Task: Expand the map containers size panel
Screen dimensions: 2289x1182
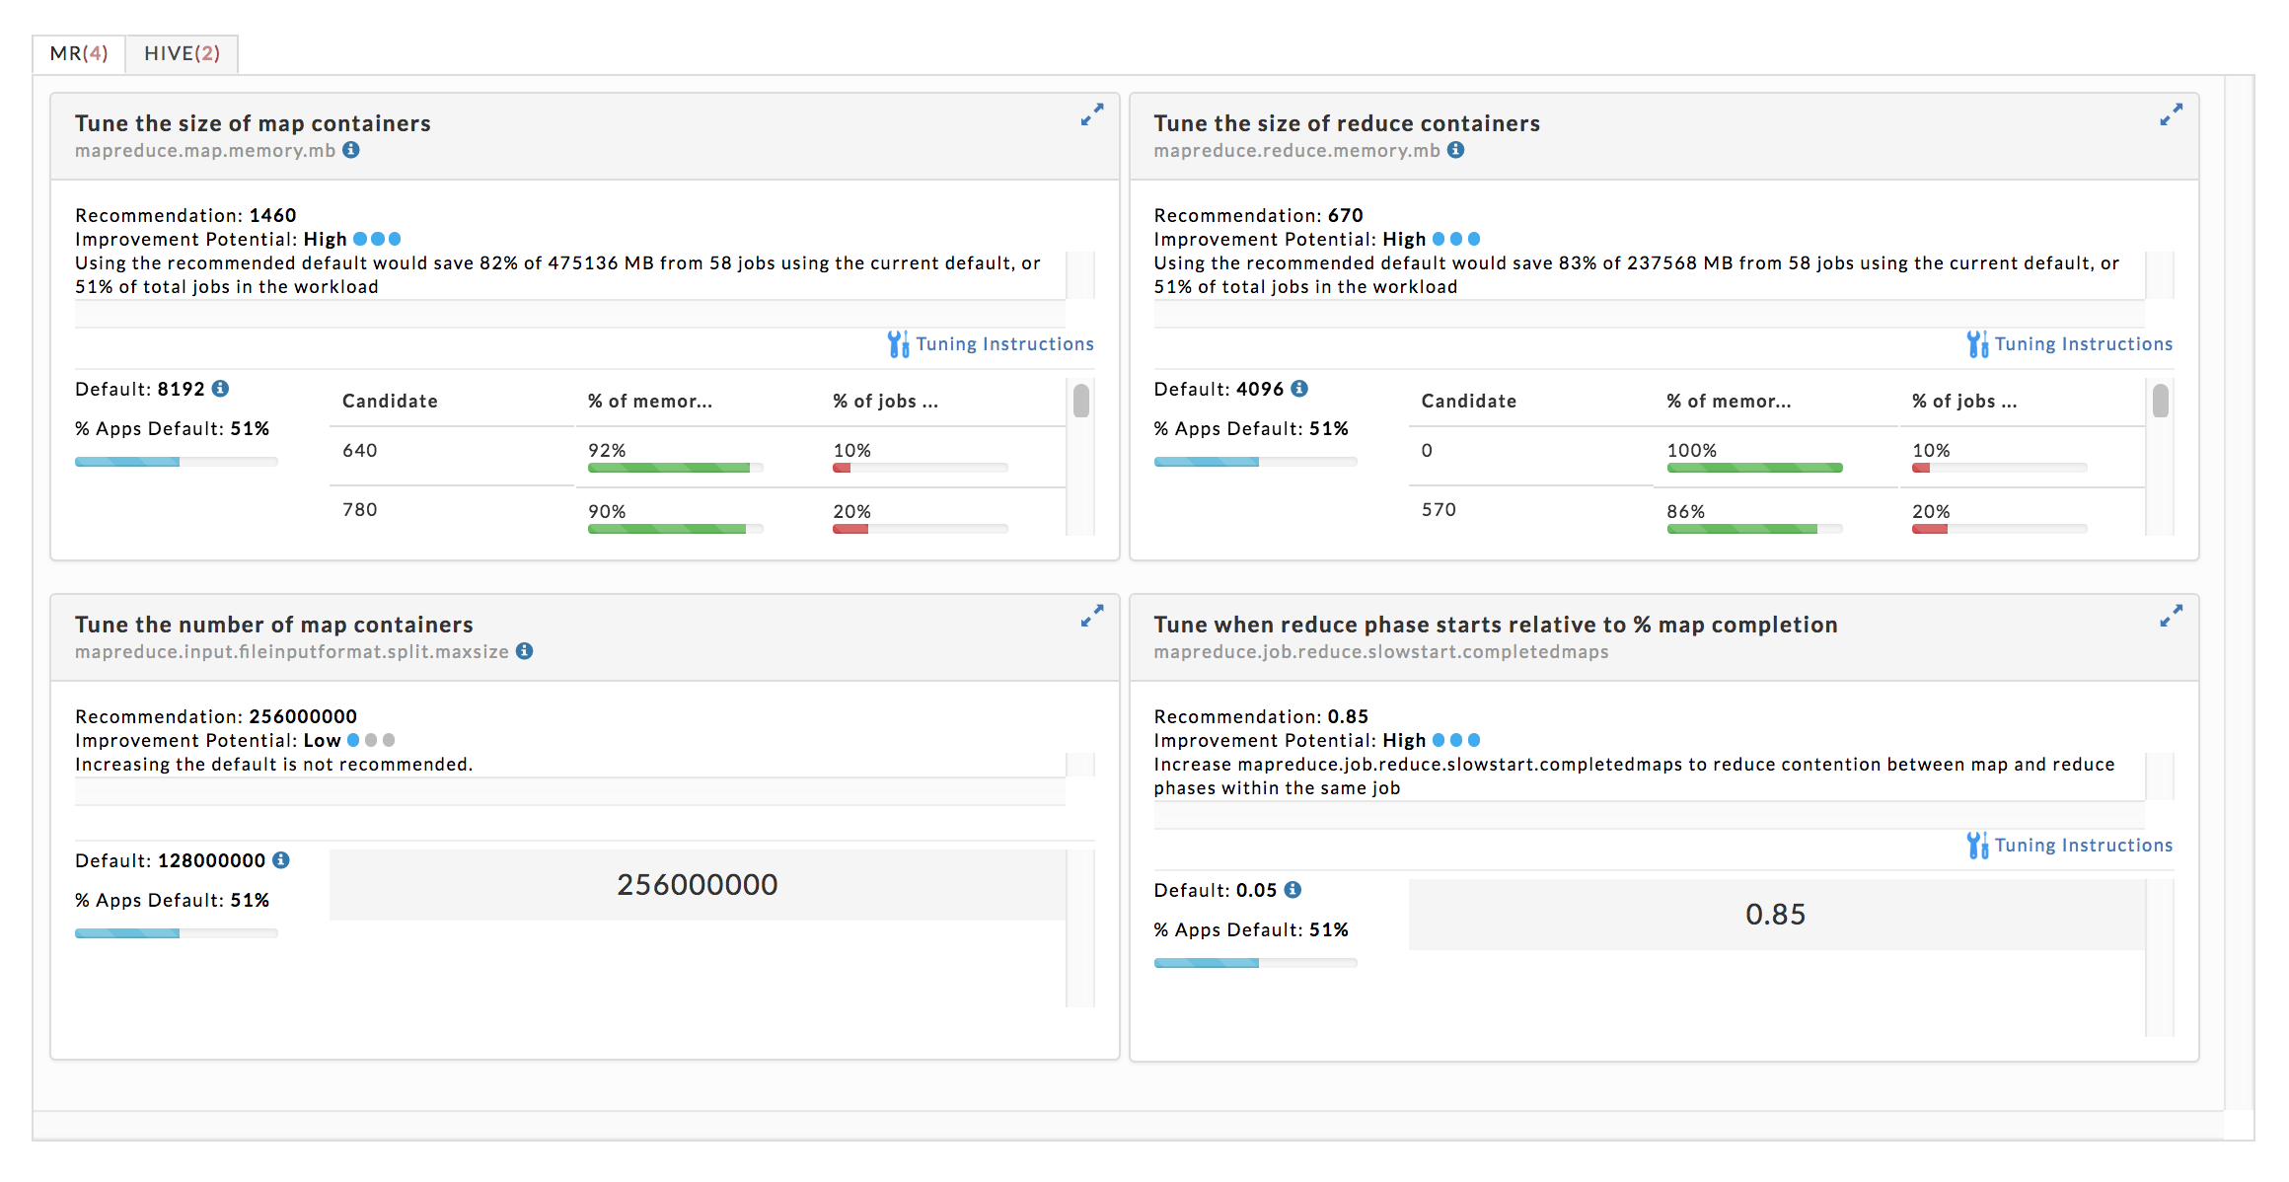Action: 1092,114
